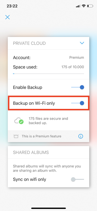Tap the Account Premium row
The width and height of the screenshot is (97, 211).
(48, 58)
